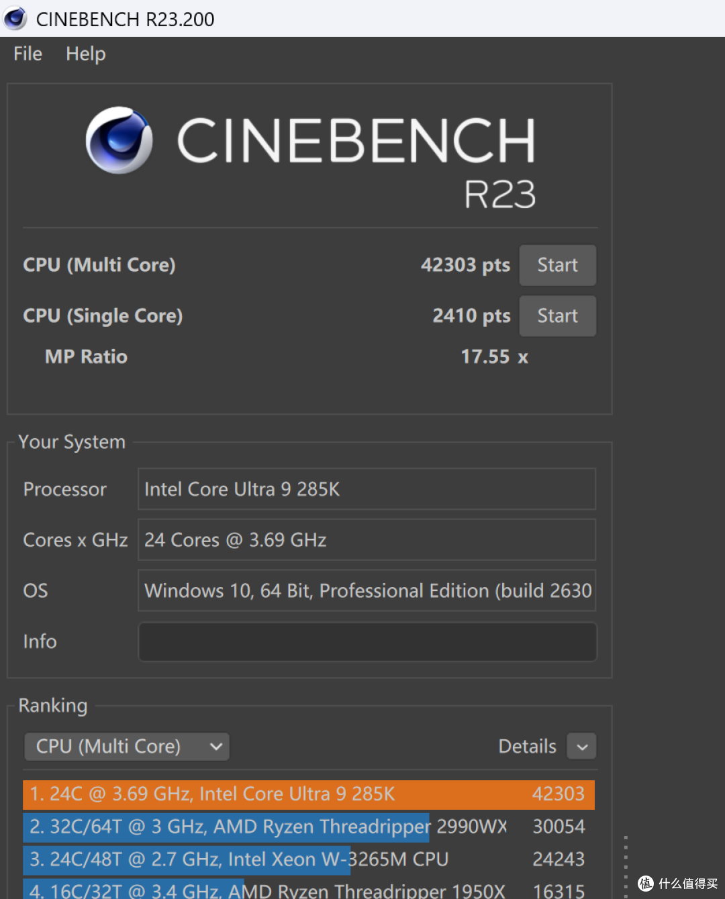725x899 pixels.
Task: Select ranking row 2 Threadripper 2990WX
Action: point(309,827)
